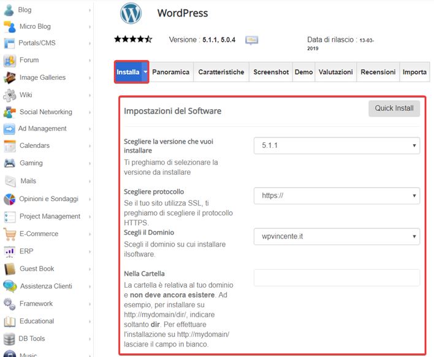Open the Ad Management category link
This screenshot has width=434, height=357.
click(x=42, y=129)
